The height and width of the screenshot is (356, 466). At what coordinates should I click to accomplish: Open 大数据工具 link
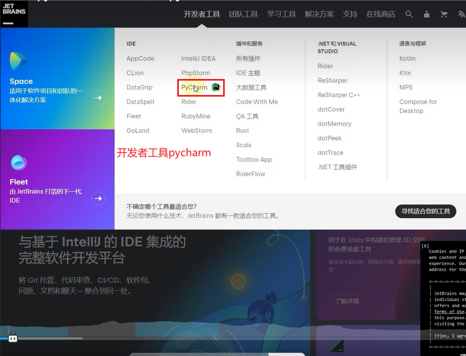point(251,88)
